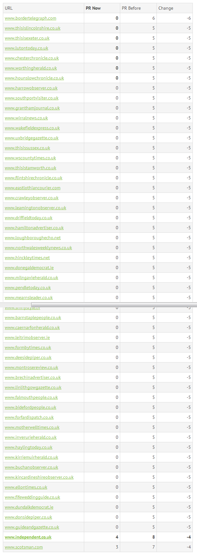
Task: Click the www.thisislincolnshire.co.uk link
Action: pos(32,28)
